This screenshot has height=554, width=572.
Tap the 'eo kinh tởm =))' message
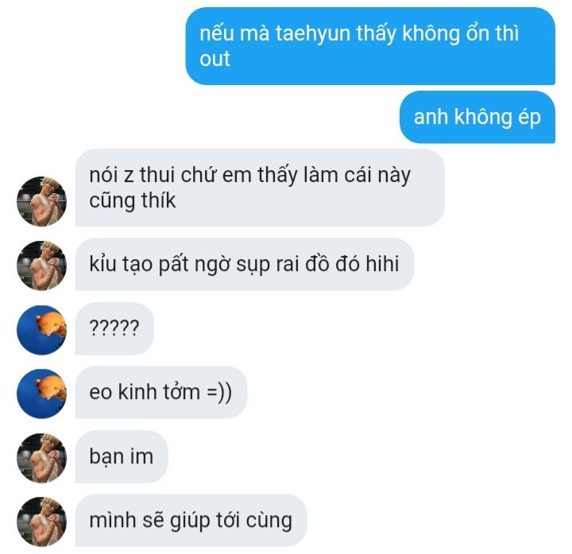click(x=160, y=393)
